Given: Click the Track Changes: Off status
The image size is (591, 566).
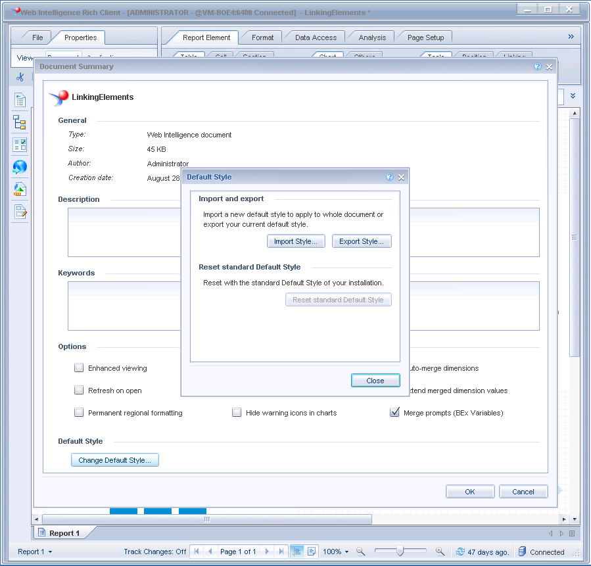Looking at the screenshot, I should (x=155, y=552).
